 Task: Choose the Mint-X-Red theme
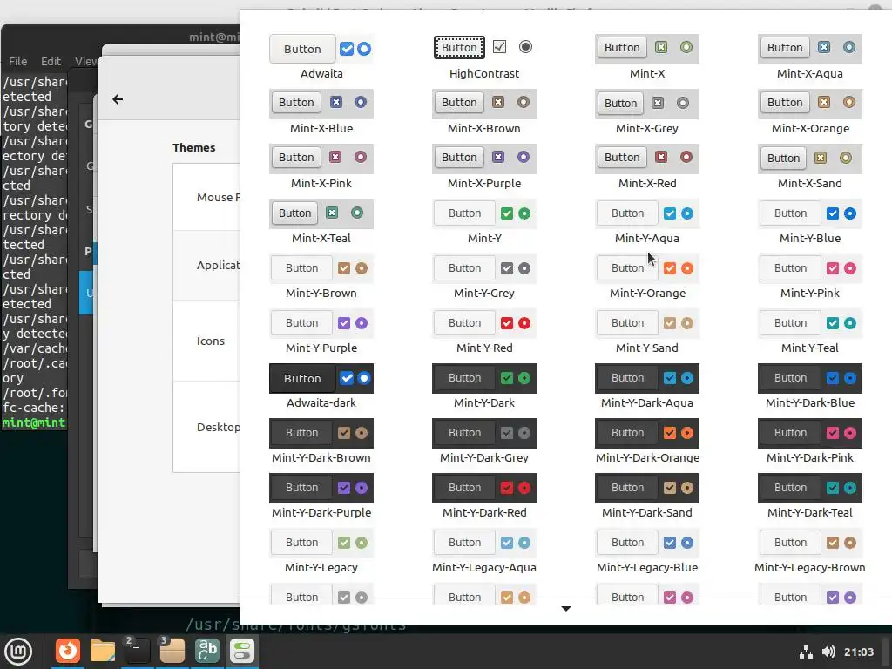tap(647, 166)
